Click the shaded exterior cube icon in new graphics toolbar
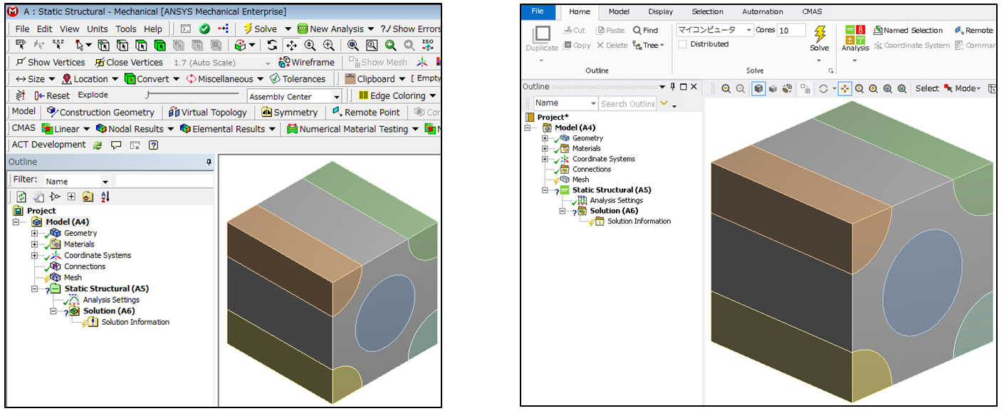1004x416 pixels. 758,88
